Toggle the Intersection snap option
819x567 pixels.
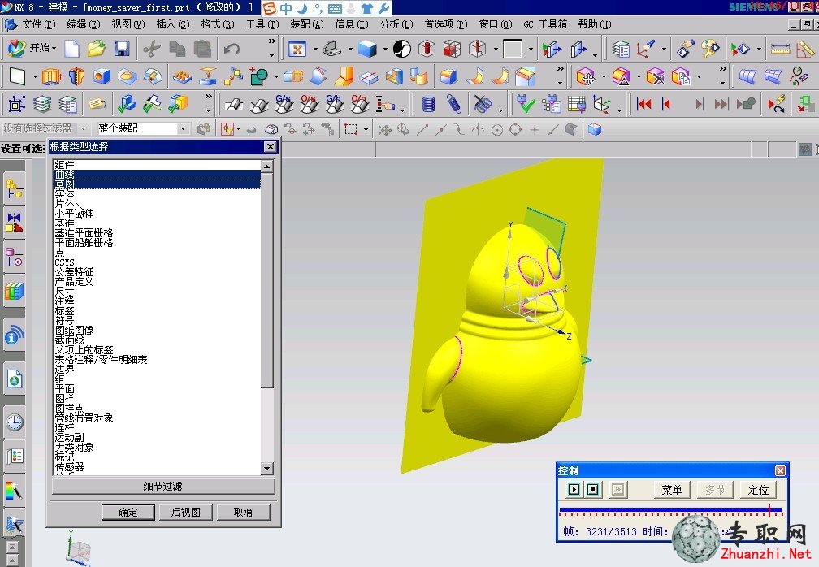(478, 129)
